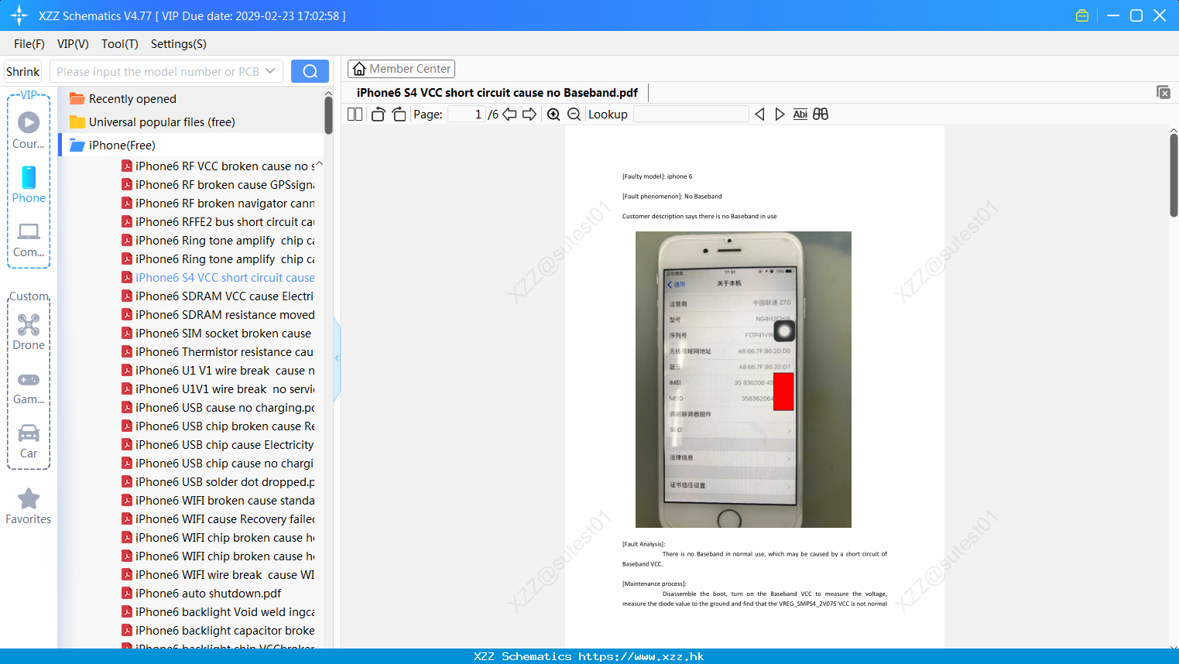The width and height of the screenshot is (1179, 664).
Task: Zoom out of the PDF
Action: coord(574,114)
